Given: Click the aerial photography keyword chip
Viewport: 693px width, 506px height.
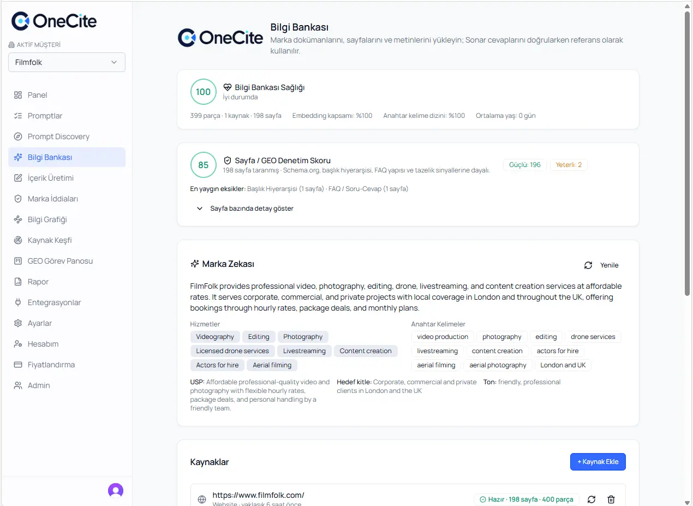Looking at the screenshot, I should coord(498,365).
